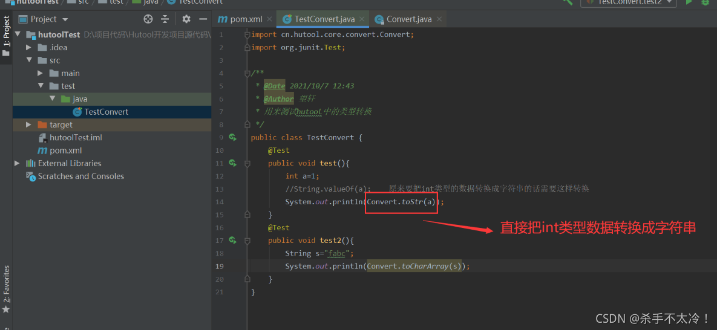Click the src breadcrumb in navigation bar

(77, 2)
